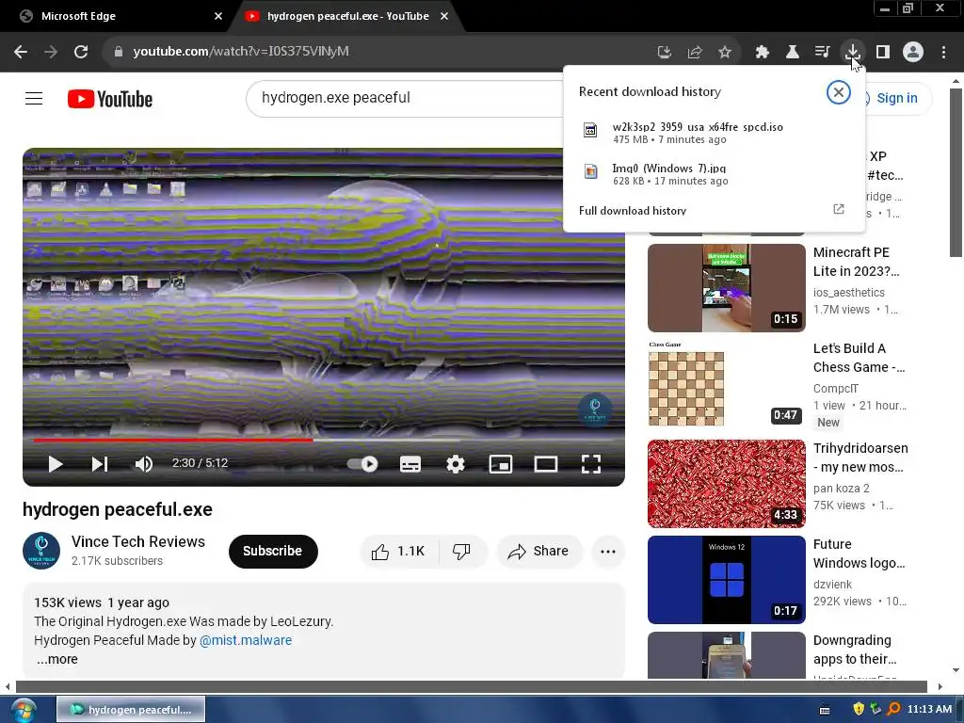Open the browser profile avatar
Viewport: 964px width, 723px height.
pos(913,53)
